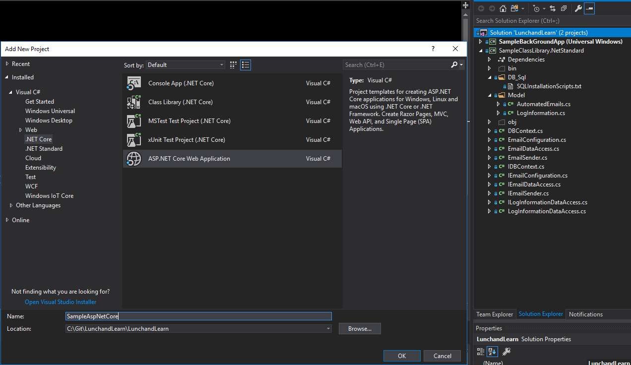Click the Browse... button
The image size is (631, 365).
tap(360, 329)
